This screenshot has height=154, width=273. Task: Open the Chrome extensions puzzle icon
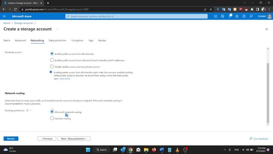[252, 9]
